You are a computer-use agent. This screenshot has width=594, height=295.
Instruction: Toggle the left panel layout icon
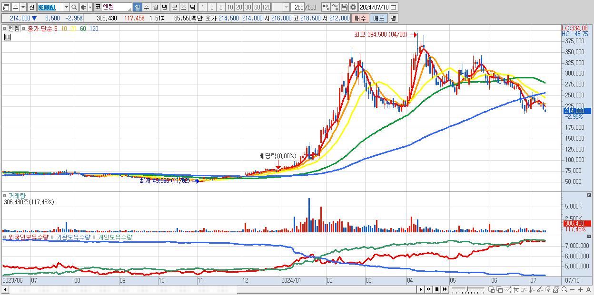(x=6, y=7)
